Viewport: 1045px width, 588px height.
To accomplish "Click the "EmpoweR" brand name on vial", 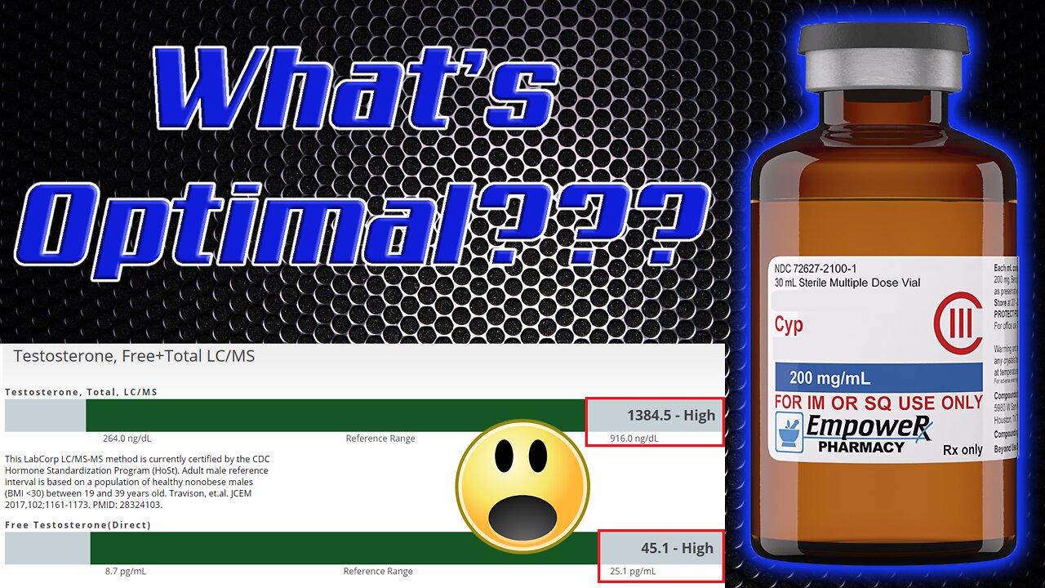I will [x=868, y=427].
